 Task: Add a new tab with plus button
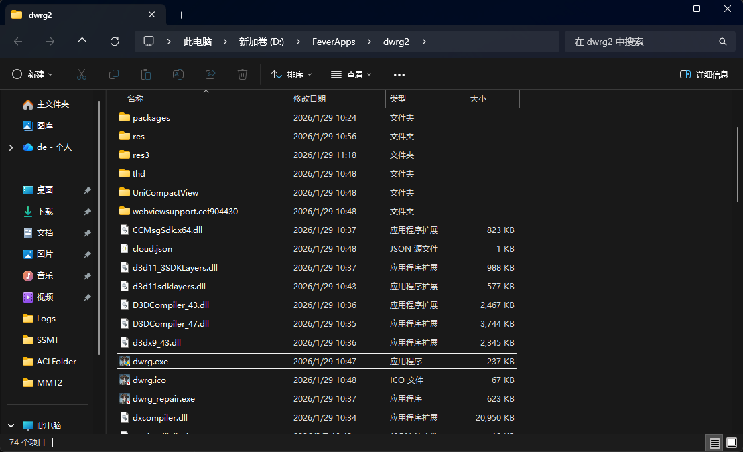pos(181,15)
